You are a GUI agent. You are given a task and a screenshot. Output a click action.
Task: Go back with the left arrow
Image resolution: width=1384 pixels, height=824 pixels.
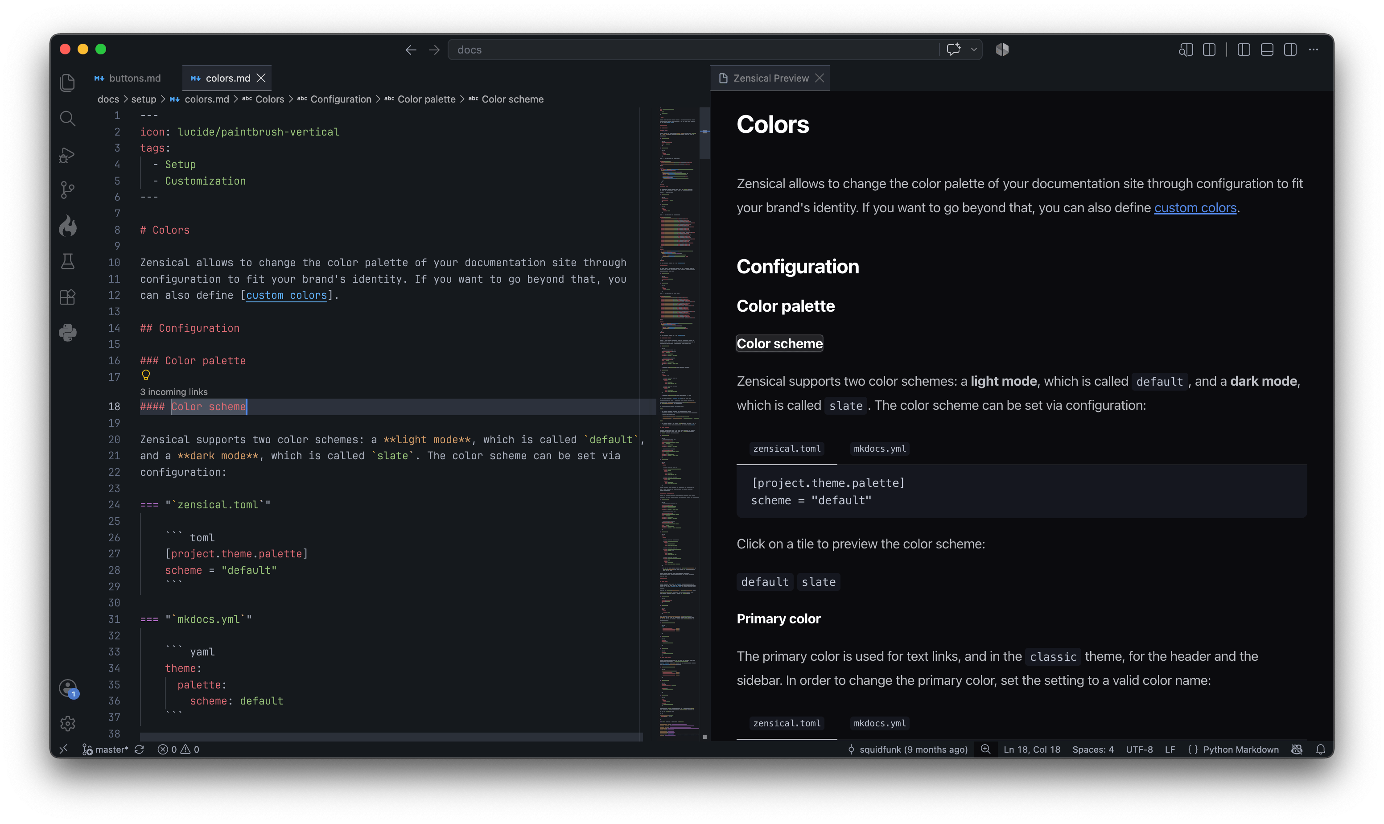click(411, 50)
